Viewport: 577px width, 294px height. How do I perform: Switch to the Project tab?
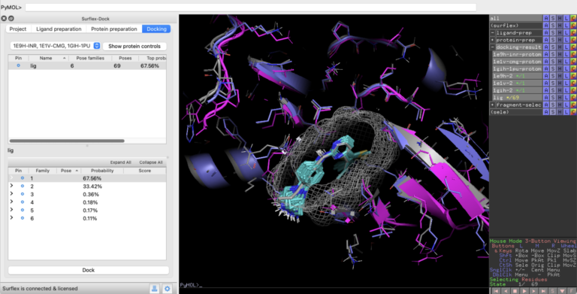18,29
